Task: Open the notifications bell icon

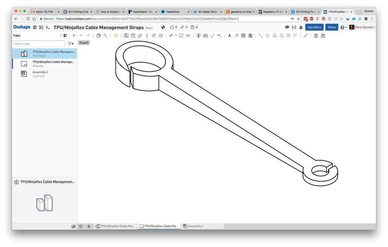Action: pyautogui.click(x=301, y=27)
